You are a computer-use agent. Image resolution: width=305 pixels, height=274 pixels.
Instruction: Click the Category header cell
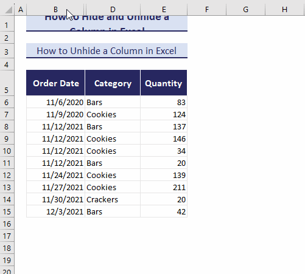pos(113,83)
